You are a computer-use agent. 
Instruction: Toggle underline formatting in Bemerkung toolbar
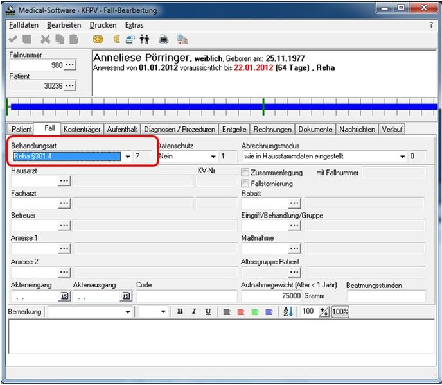[x=208, y=312]
